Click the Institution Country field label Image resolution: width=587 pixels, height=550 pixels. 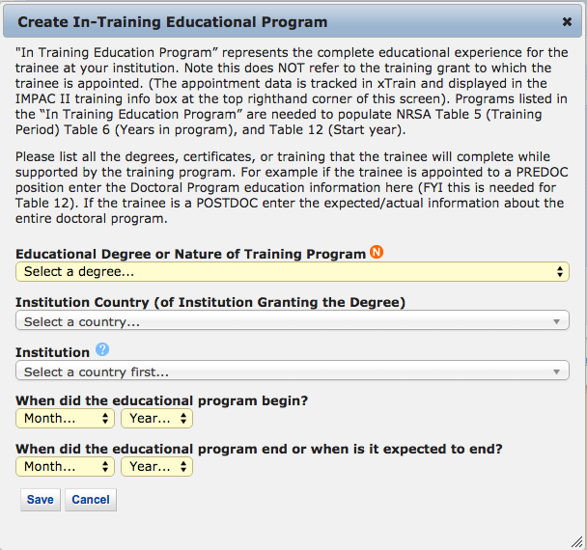coord(210,302)
